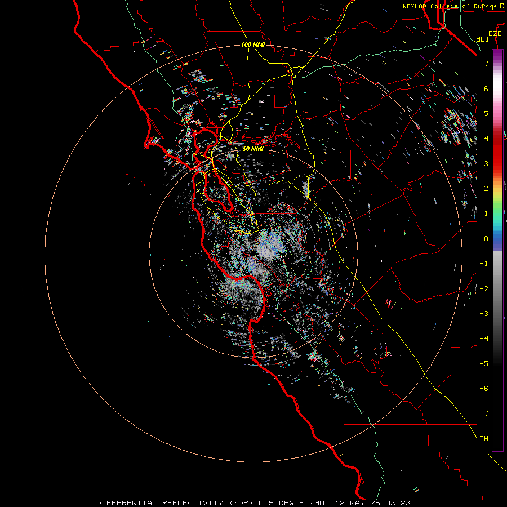Click the KMUX station ID in the caption
Screen dimensions: 507x507
point(320,503)
